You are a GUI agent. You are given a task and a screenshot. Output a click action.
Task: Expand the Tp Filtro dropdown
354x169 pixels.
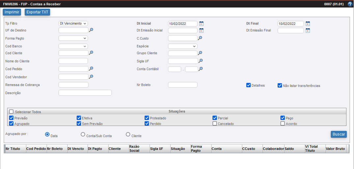click(x=73, y=24)
